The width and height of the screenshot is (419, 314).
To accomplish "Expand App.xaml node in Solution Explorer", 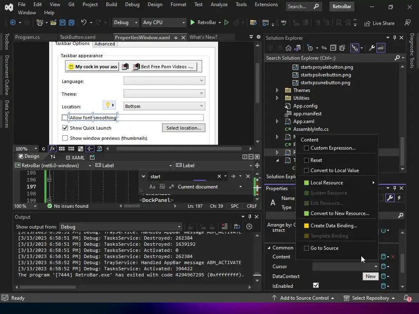I will point(277,121).
